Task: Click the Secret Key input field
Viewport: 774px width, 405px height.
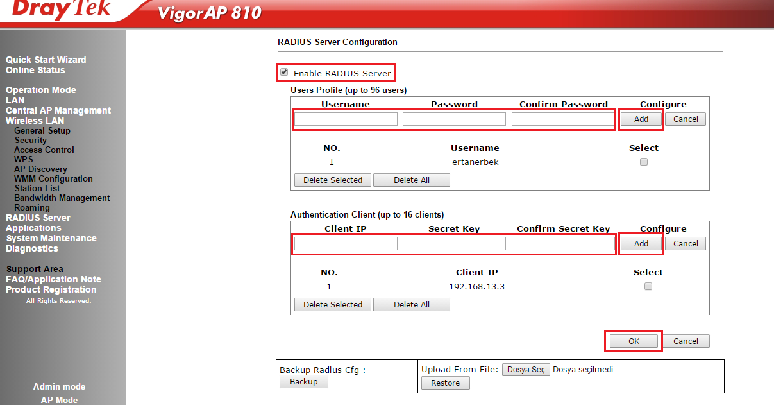Action: click(454, 244)
